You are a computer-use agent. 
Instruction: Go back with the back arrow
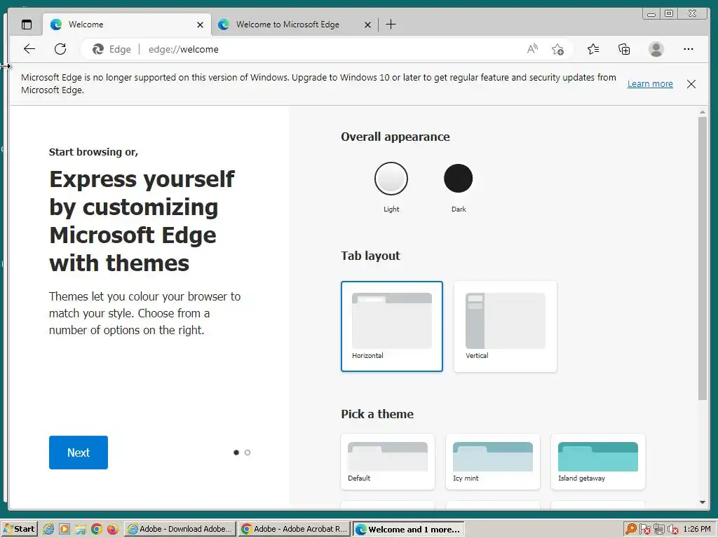(x=29, y=49)
